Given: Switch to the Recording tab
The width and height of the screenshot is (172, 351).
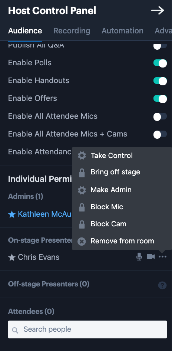Looking at the screenshot, I should (72, 31).
